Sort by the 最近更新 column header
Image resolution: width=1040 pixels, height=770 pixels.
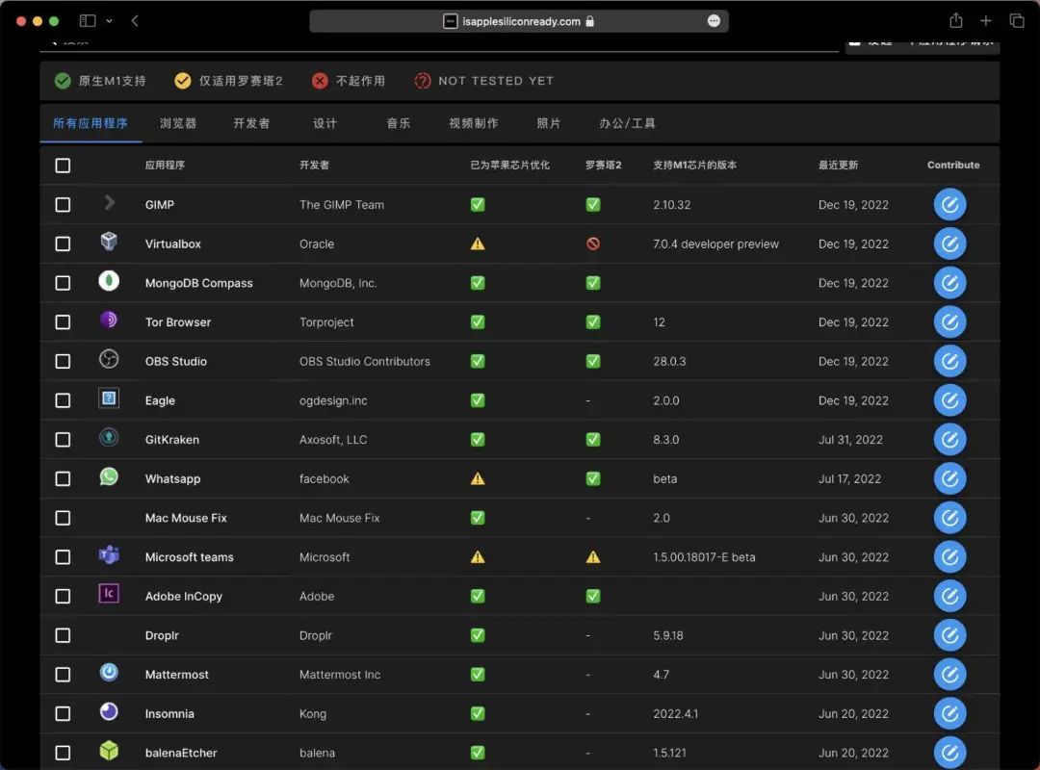pyautogui.click(x=838, y=166)
